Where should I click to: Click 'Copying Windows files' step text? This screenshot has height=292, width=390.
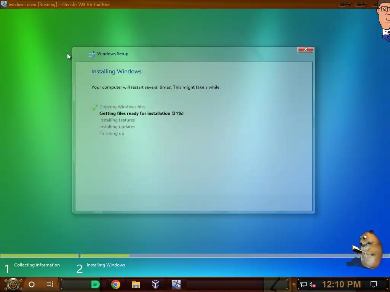(x=122, y=107)
